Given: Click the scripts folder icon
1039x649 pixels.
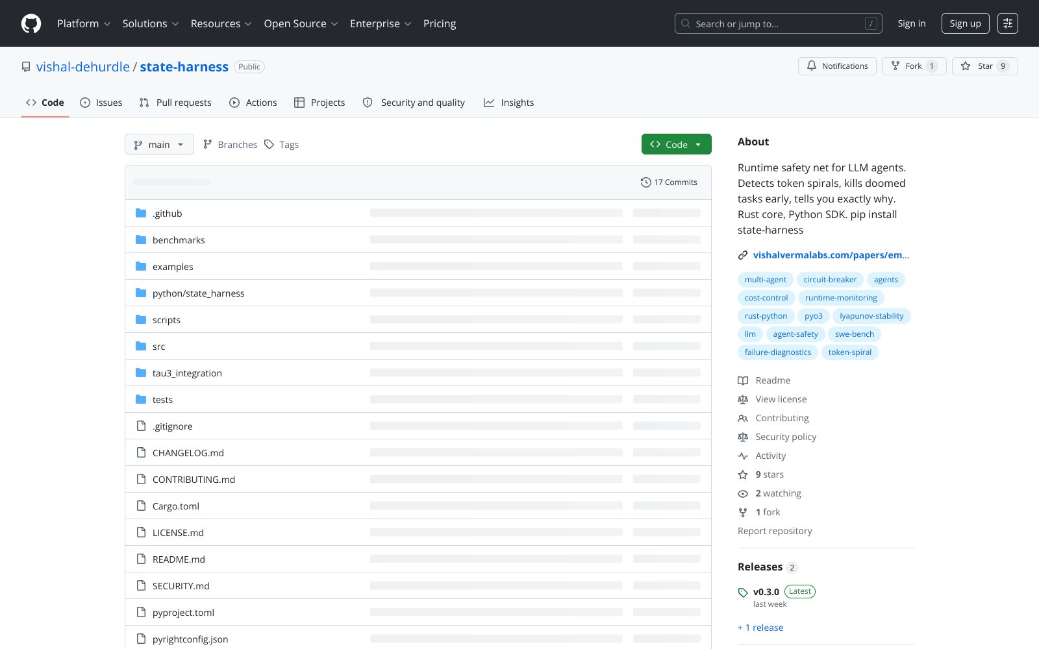Looking at the screenshot, I should [141, 319].
